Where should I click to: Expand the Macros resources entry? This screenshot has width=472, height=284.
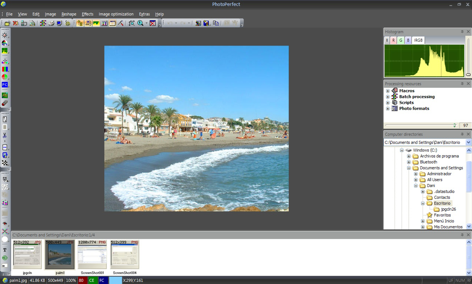(388, 91)
